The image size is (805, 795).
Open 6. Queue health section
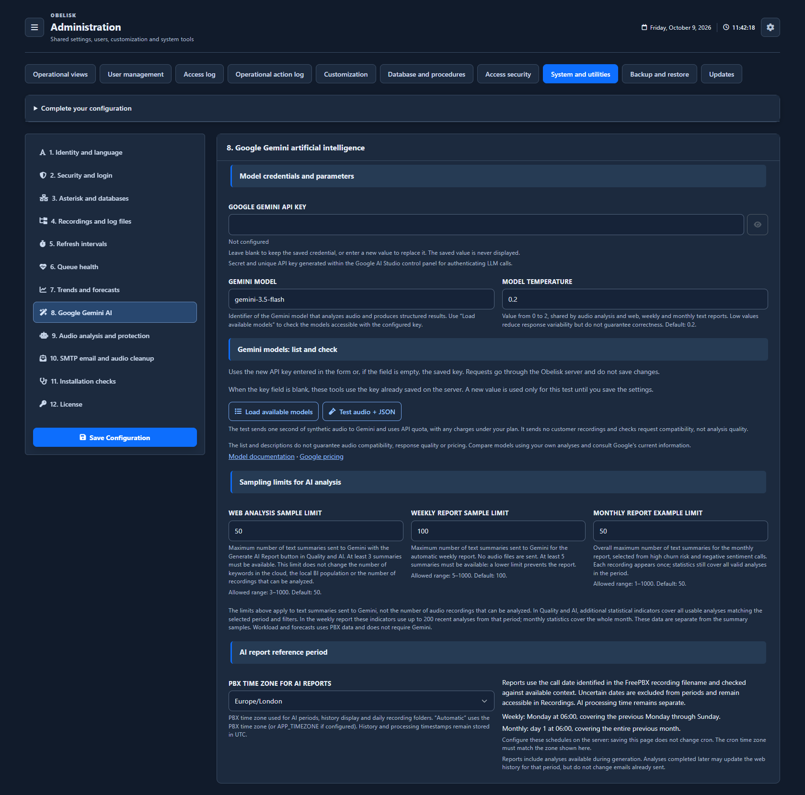point(115,267)
